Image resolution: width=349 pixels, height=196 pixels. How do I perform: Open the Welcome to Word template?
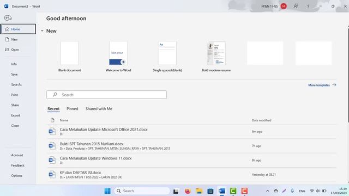pyautogui.click(x=118, y=57)
